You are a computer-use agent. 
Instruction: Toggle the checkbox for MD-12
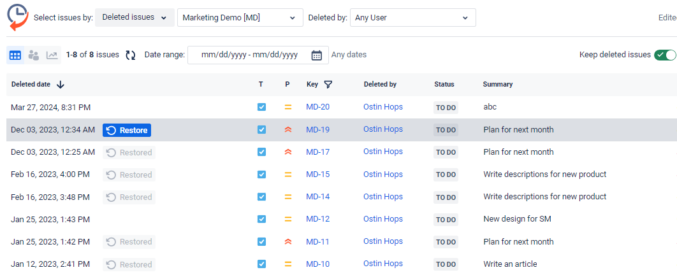coord(261,219)
